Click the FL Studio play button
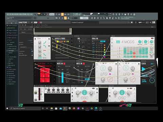This screenshot has height=122, width=163. [x=41, y=15]
